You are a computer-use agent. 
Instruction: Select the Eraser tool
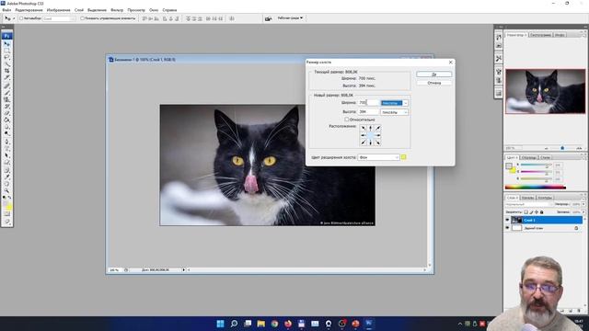(6, 113)
